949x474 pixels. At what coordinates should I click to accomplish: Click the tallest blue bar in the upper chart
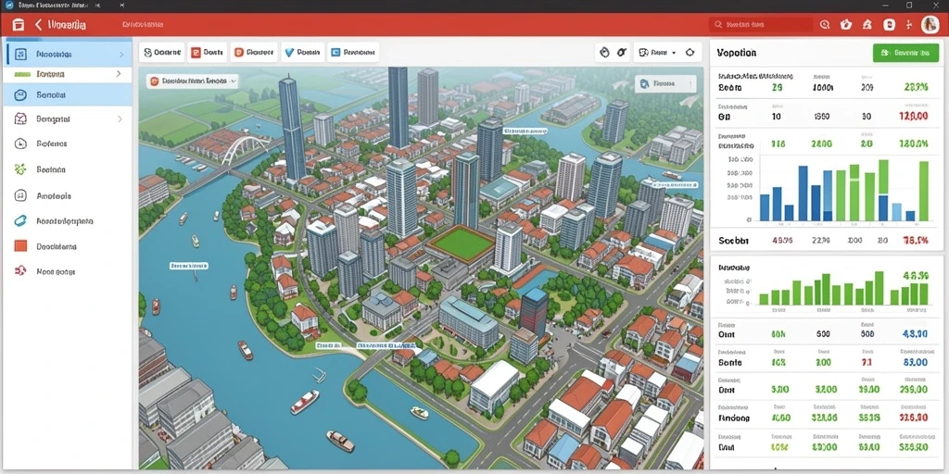[x=803, y=193]
